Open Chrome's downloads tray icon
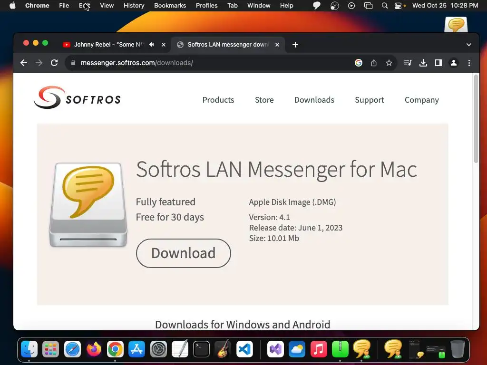Viewport: 487px width, 365px height. pyautogui.click(x=423, y=63)
